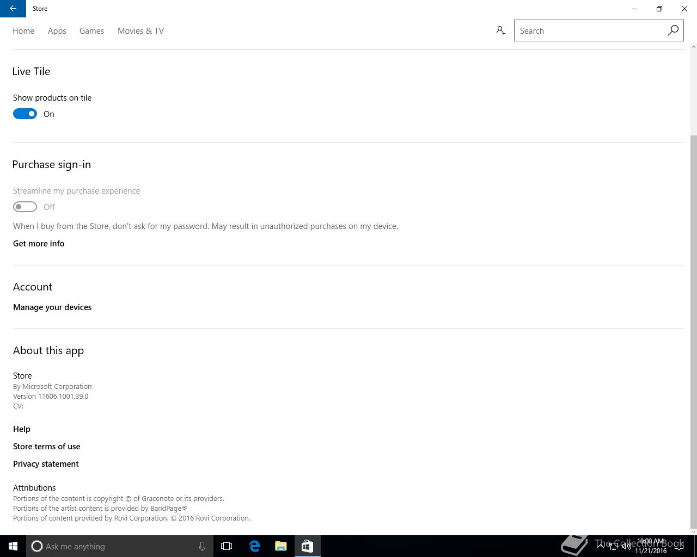This screenshot has width=697, height=557.
Task: Click the Cortana circle icon
Action: (x=37, y=546)
